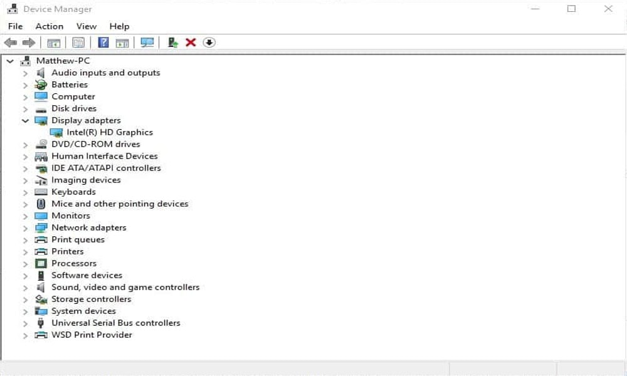Click the Network adapters icon

41,227
